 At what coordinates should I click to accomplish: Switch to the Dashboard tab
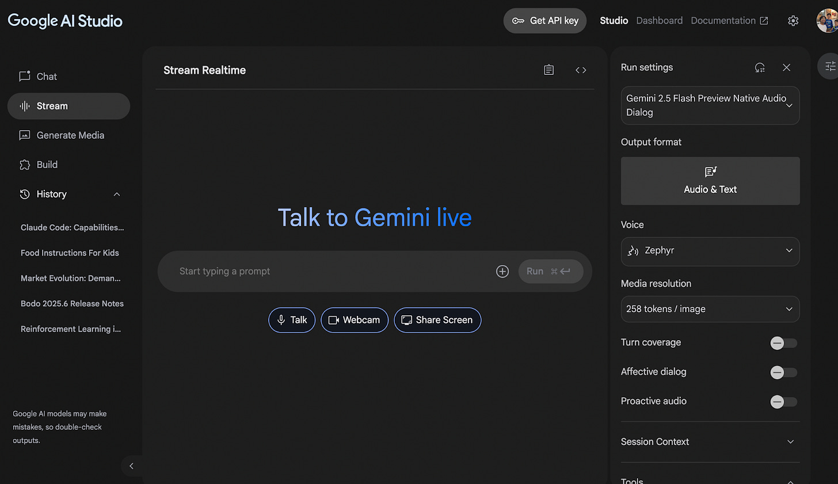pos(659,21)
